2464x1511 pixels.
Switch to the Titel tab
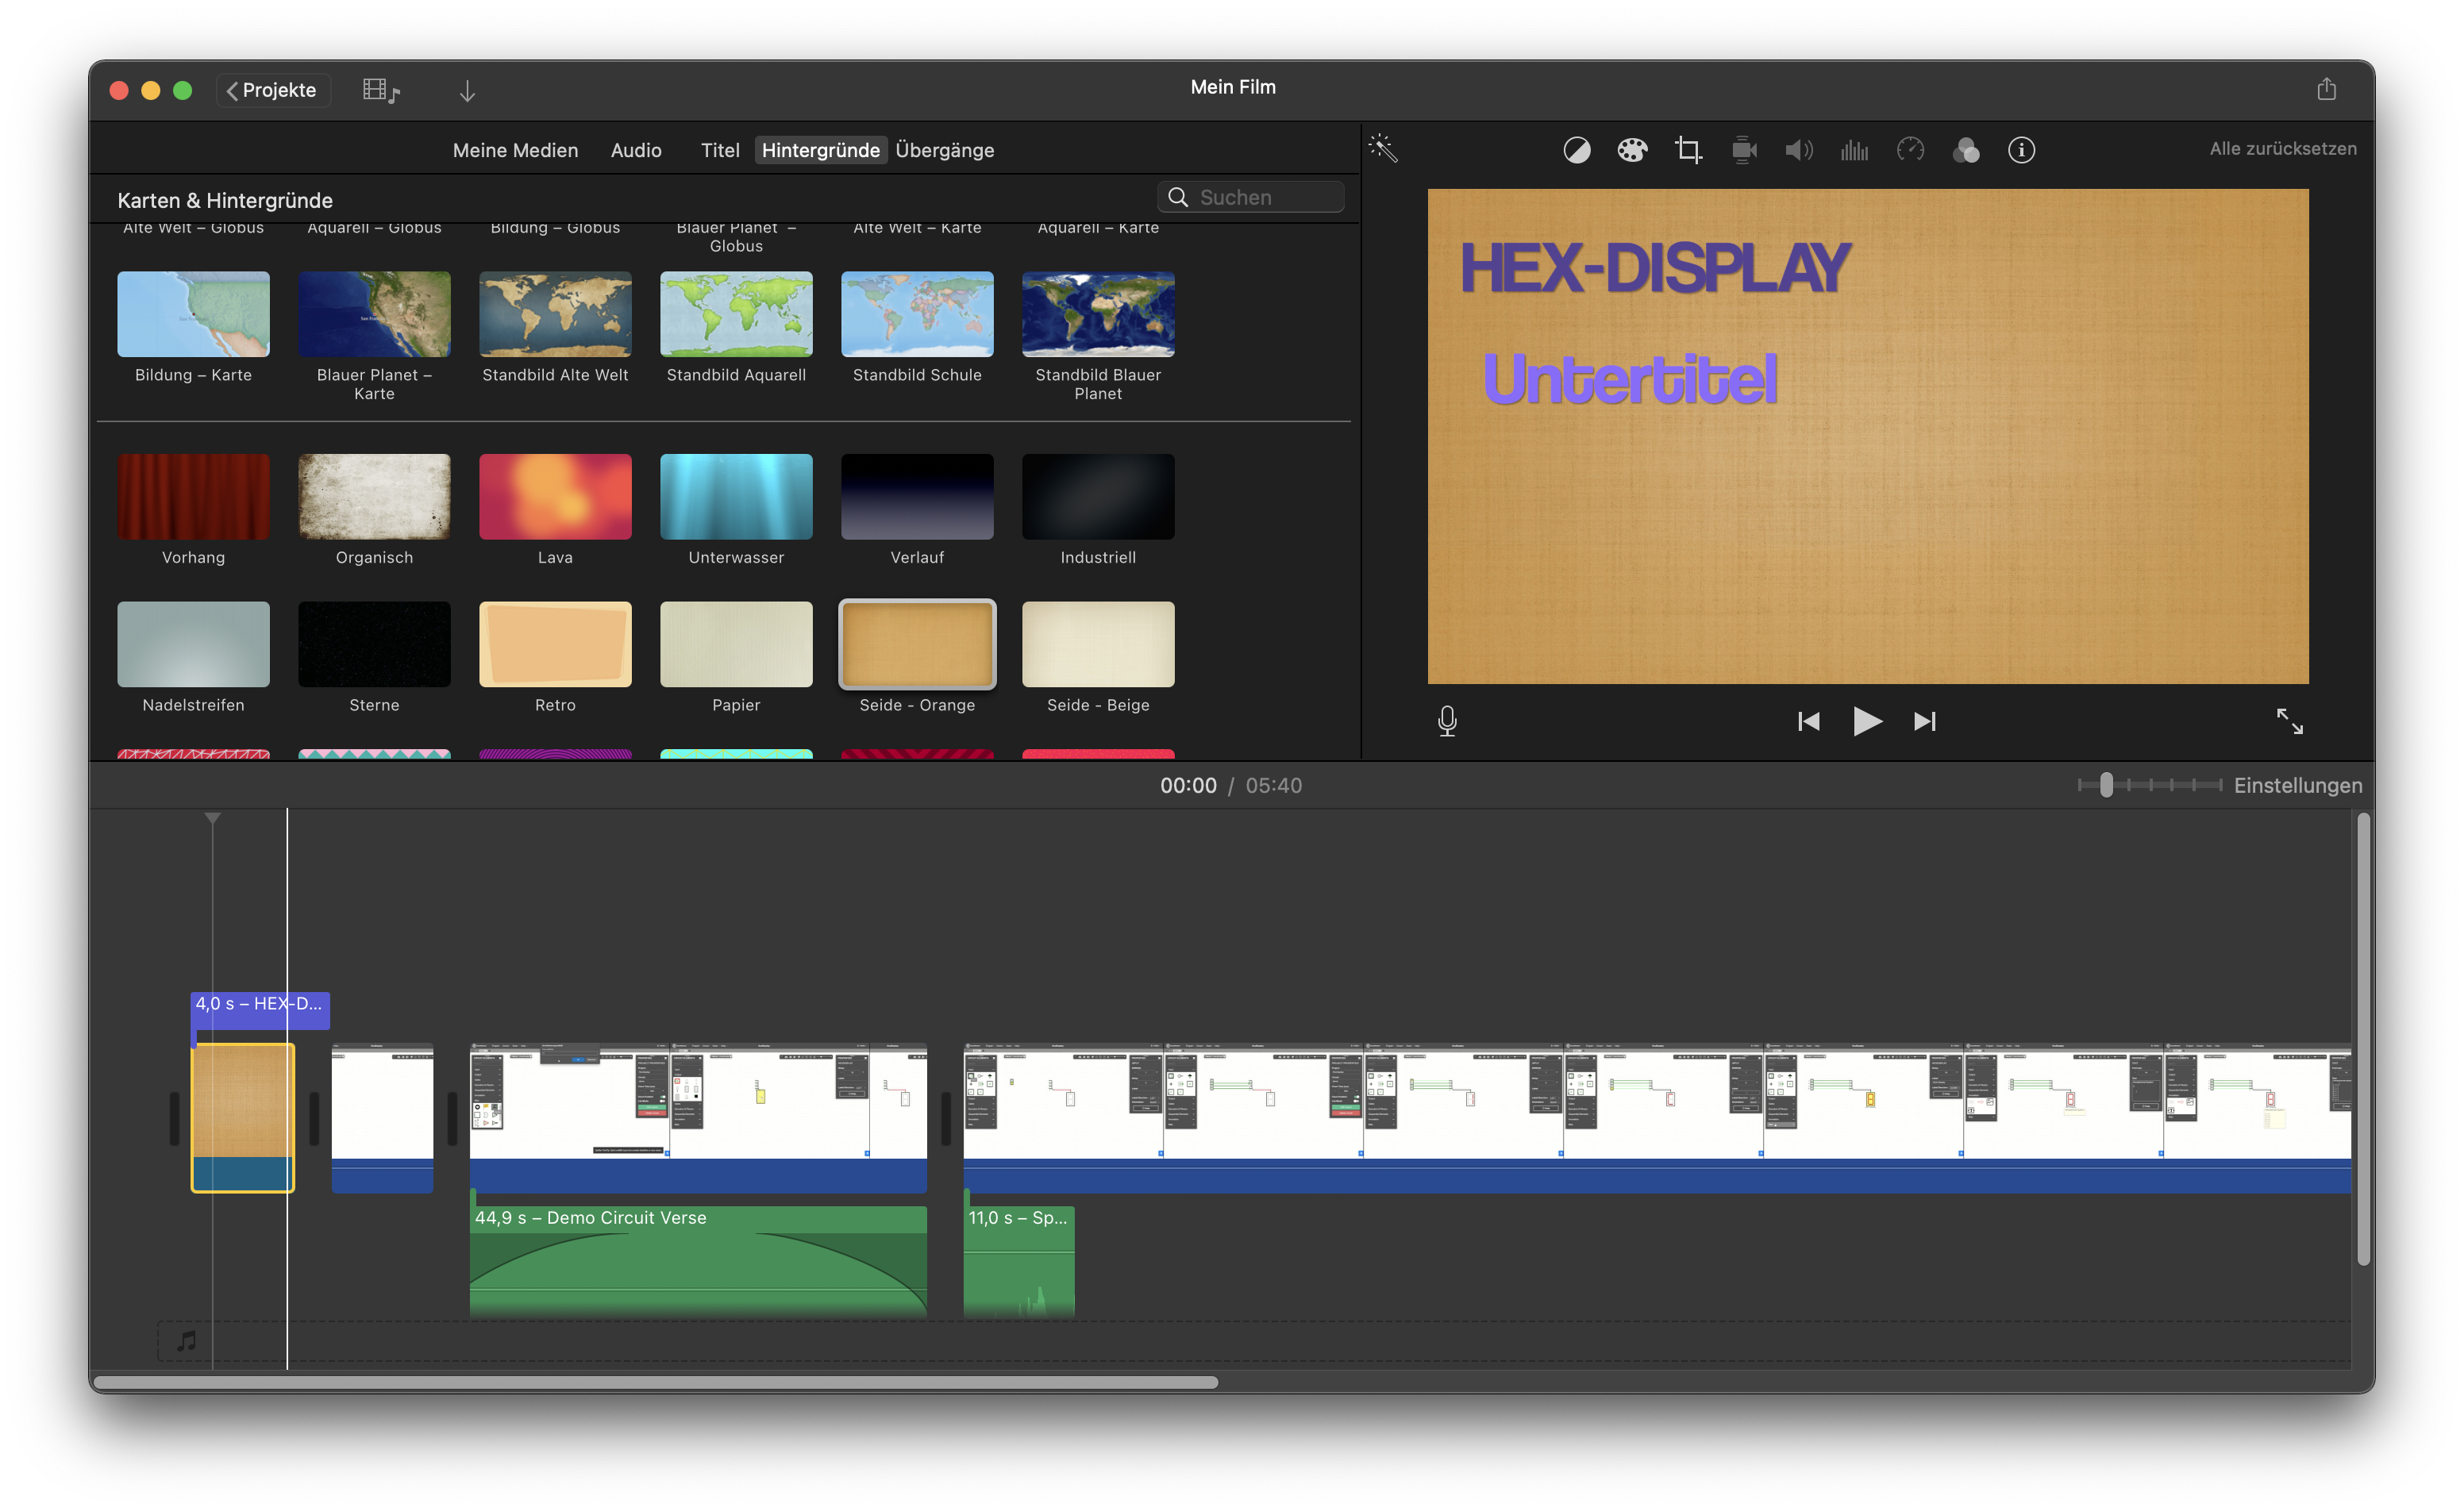tap(720, 150)
